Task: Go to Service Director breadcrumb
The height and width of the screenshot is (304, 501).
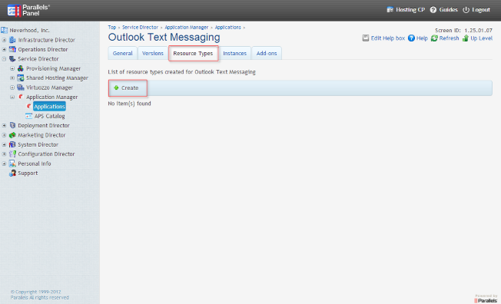Action: (140, 28)
